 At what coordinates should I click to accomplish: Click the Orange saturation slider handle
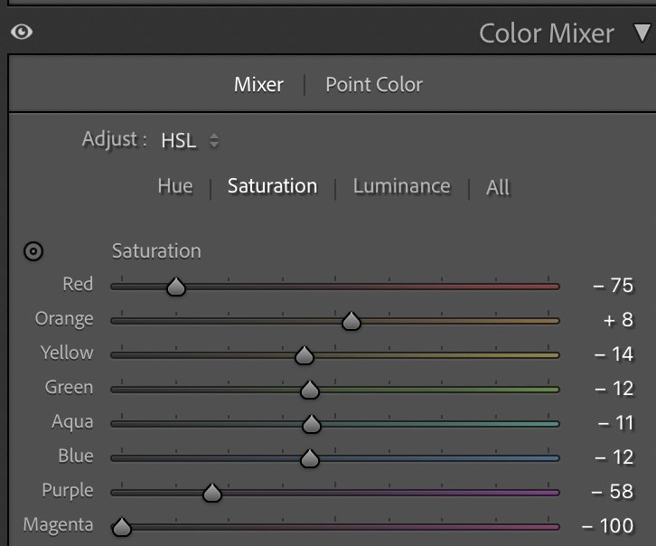[x=351, y=321]
